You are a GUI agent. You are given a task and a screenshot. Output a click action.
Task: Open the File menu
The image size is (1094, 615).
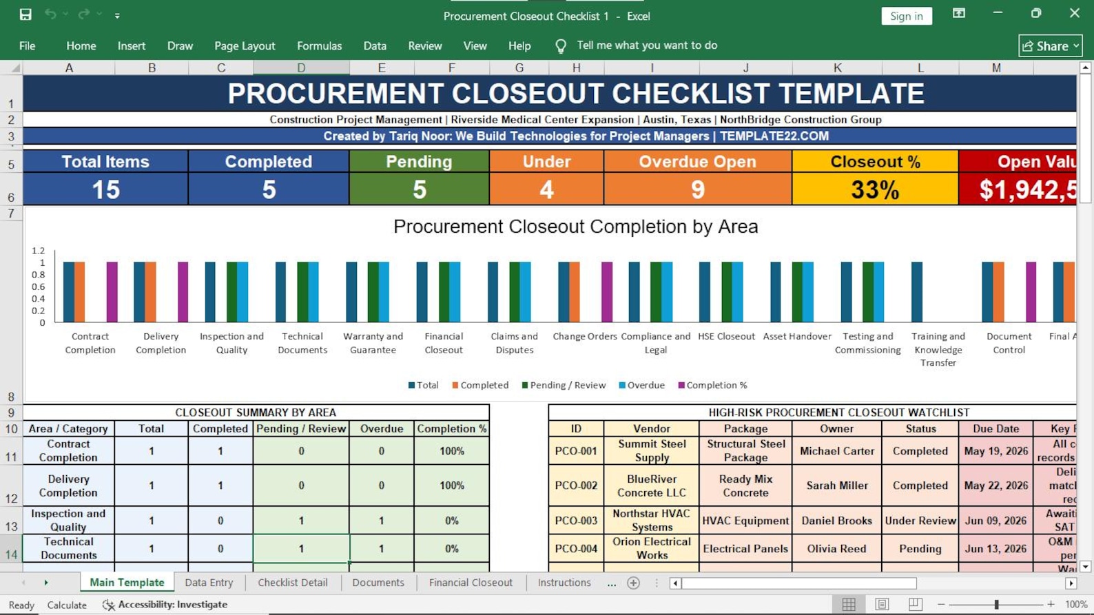tap(28, 45)
